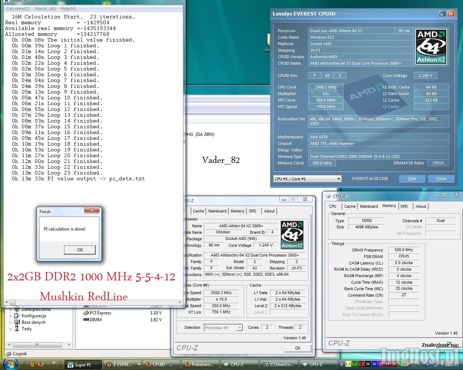463x370 pixels.
Task: Click the Konfiguracja tree icon in EVEREST
Action: click(x=17, y=316)
